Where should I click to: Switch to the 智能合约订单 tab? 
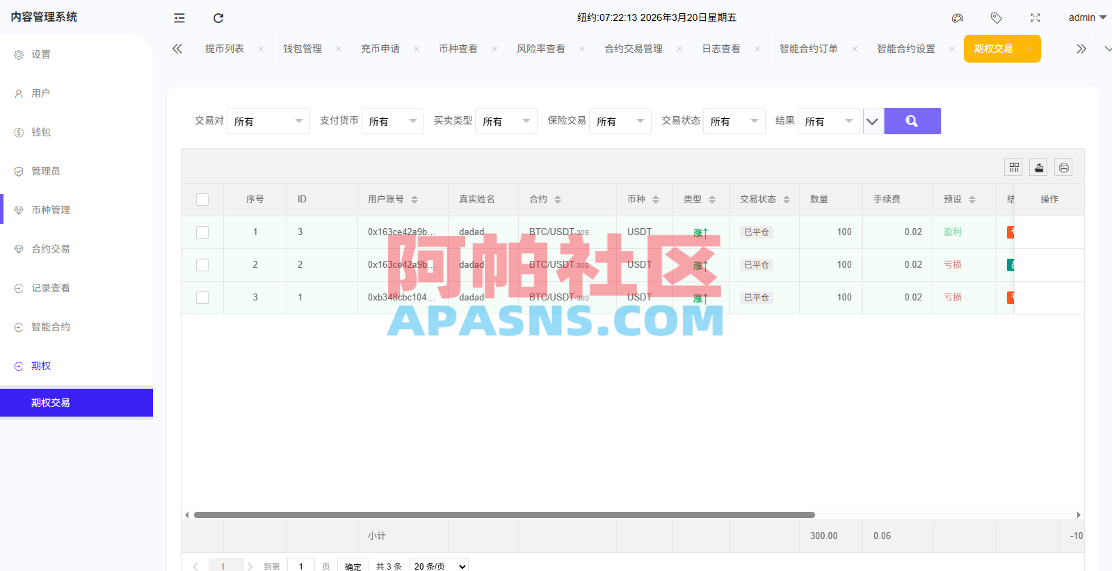point(809,49)
